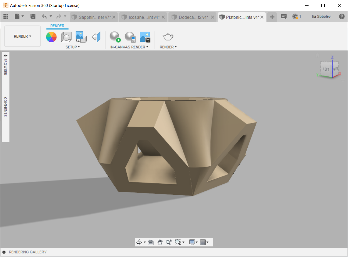Click the teapot Render icon

pos(168,37)
